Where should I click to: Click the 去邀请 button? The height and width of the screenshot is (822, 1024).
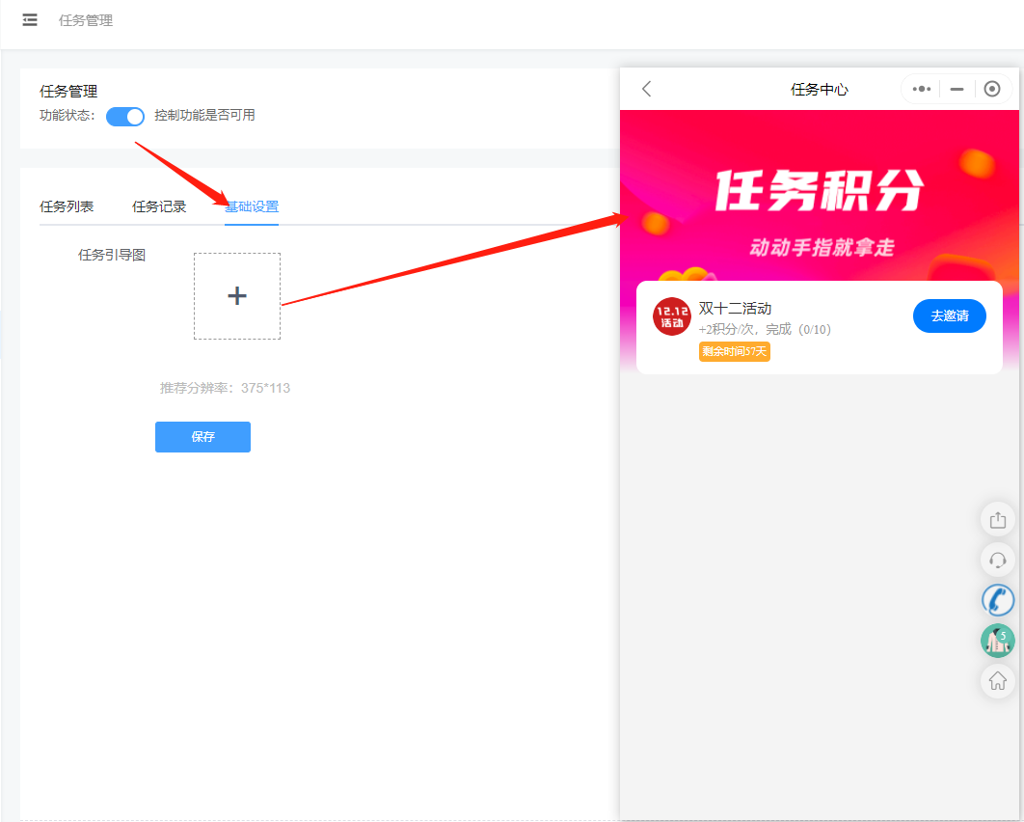950,316
